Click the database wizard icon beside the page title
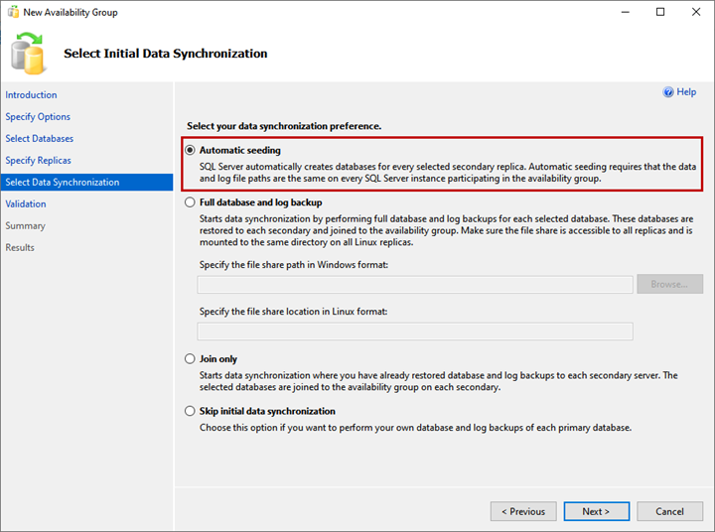The height and width of the screenshot is (532, 715). pyautogui.click(x=28, y=54)
